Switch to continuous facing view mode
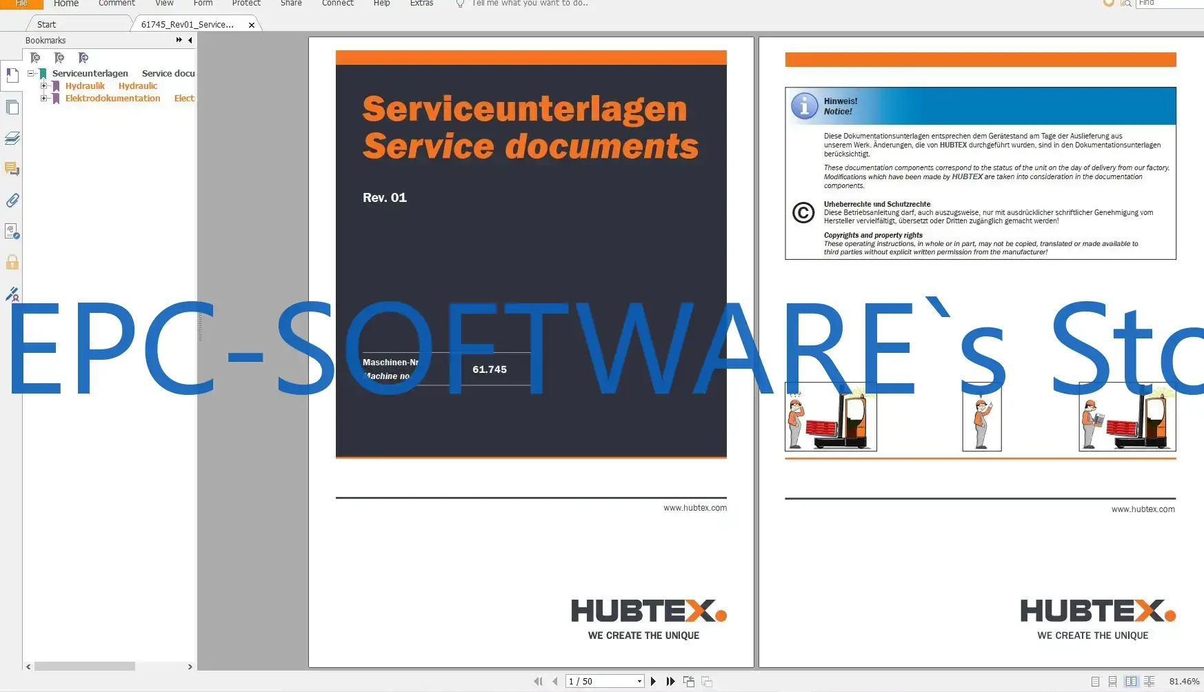The image size is (1204, 692). pyautogui.click(x=1149, y=682)
